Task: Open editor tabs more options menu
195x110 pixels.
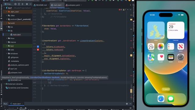Action: pyautogui.click(x=130, y=5)
